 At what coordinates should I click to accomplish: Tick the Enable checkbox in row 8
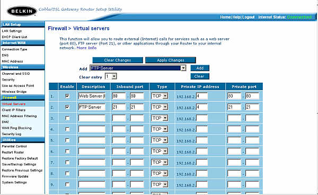tap(67, 173)
